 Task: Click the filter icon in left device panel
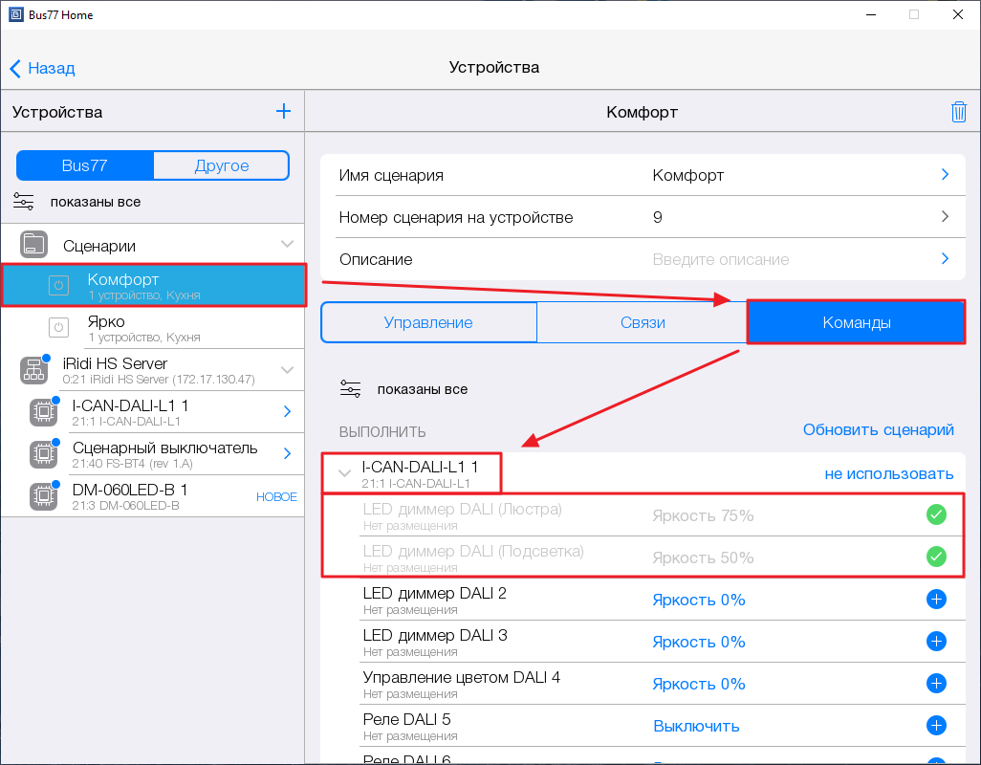click(x=24, y=202)
